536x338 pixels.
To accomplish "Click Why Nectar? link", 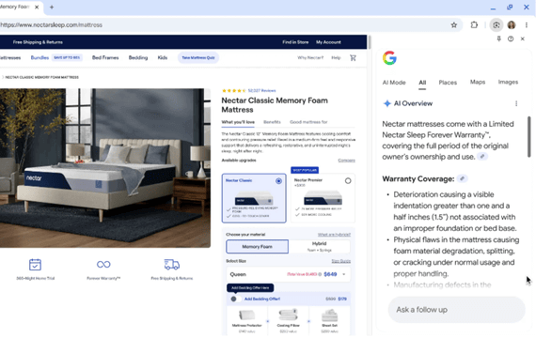I will pos(310,57).
